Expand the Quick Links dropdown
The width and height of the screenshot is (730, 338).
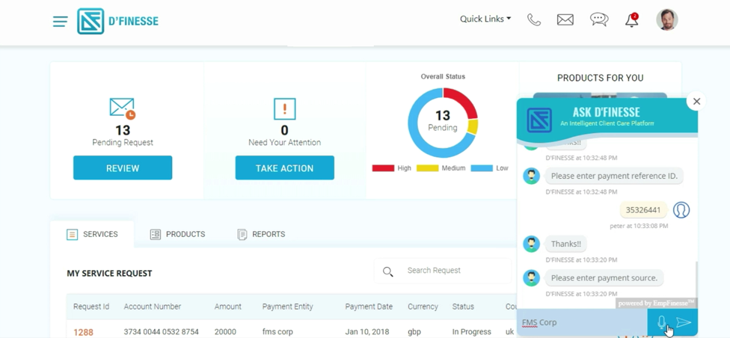click(485, 19)
